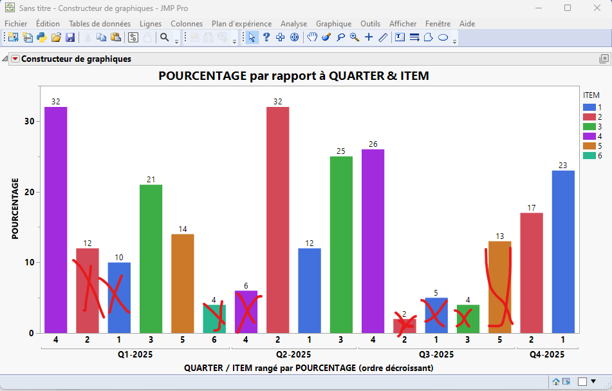Pick the Polygon annotation tool
Screen dimensions: 612x391
pyautogui.click(x=427, y=37)
